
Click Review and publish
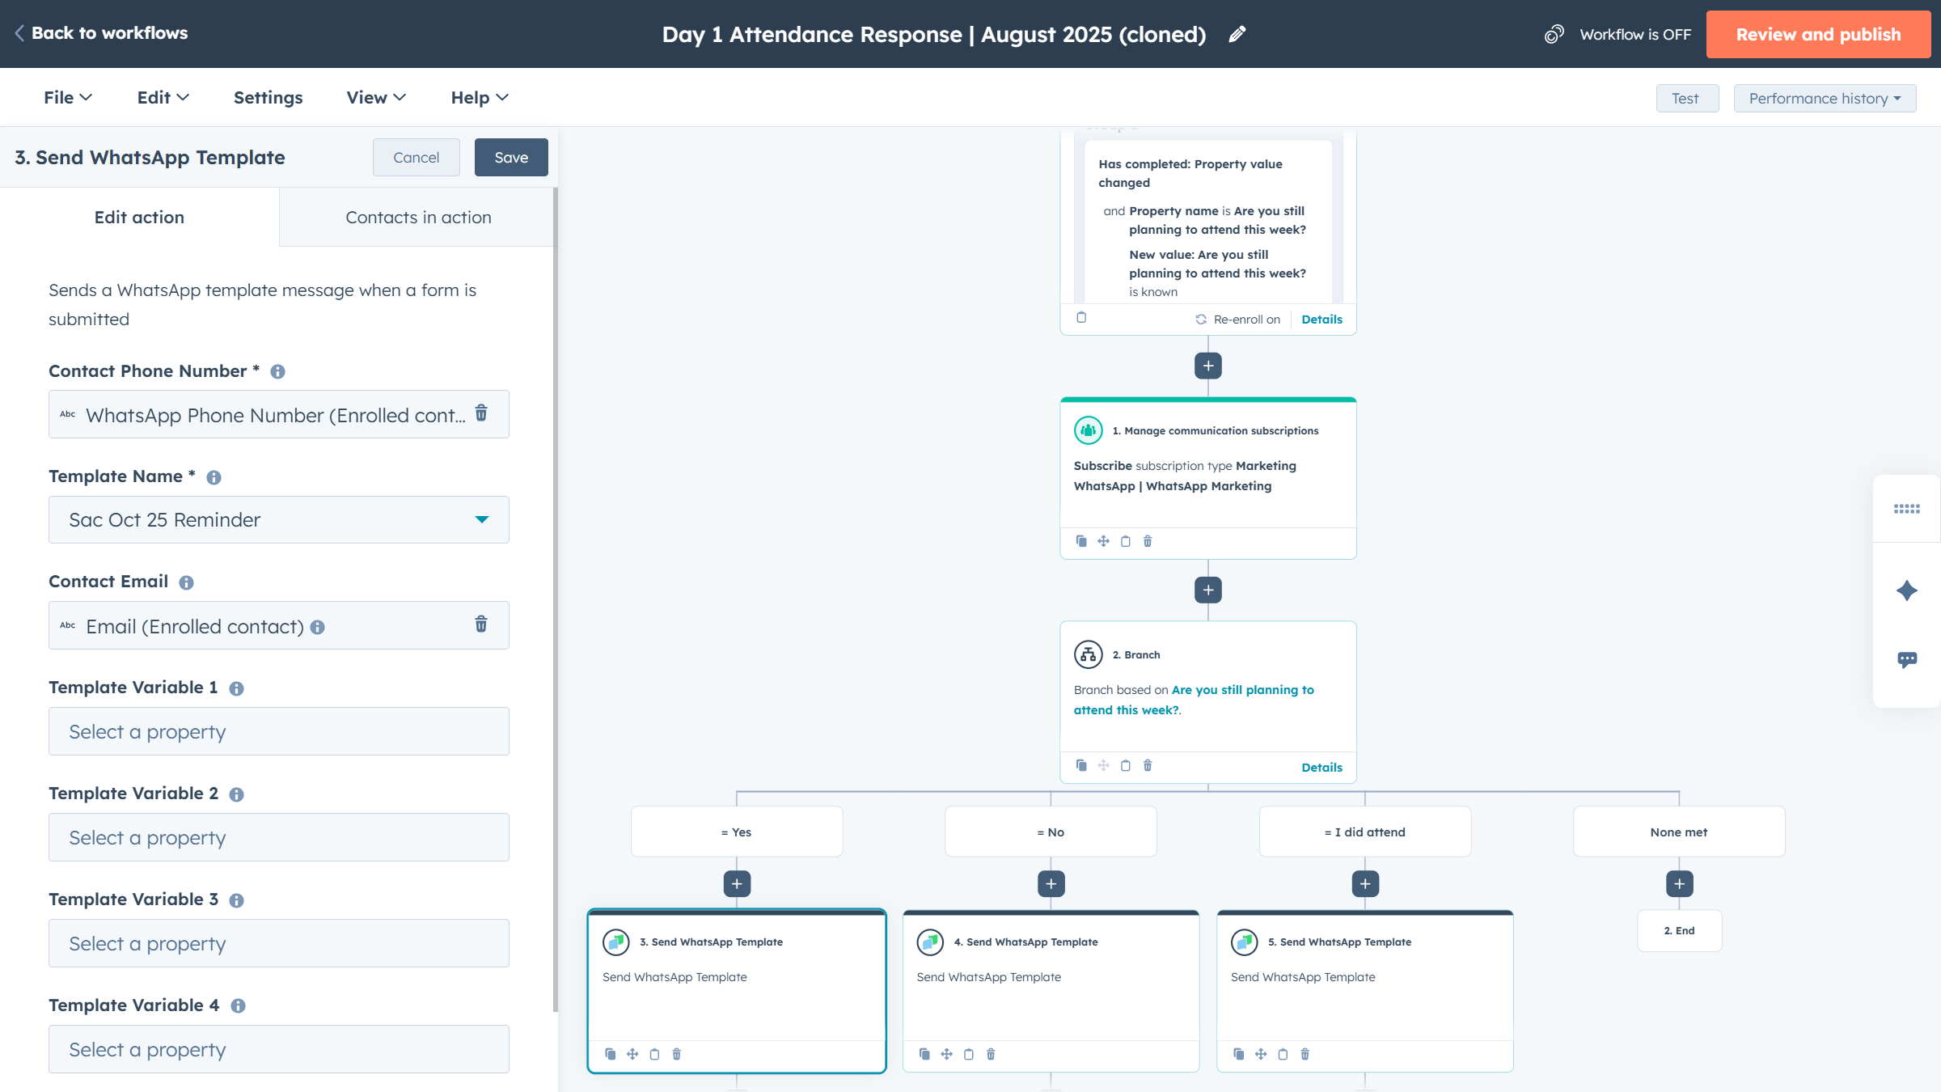(1818, 34)
